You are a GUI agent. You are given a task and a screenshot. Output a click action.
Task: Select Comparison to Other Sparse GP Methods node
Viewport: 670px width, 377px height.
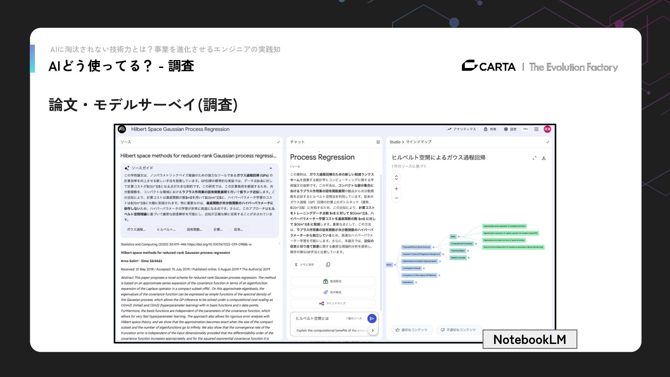click(x=419, y=276)
